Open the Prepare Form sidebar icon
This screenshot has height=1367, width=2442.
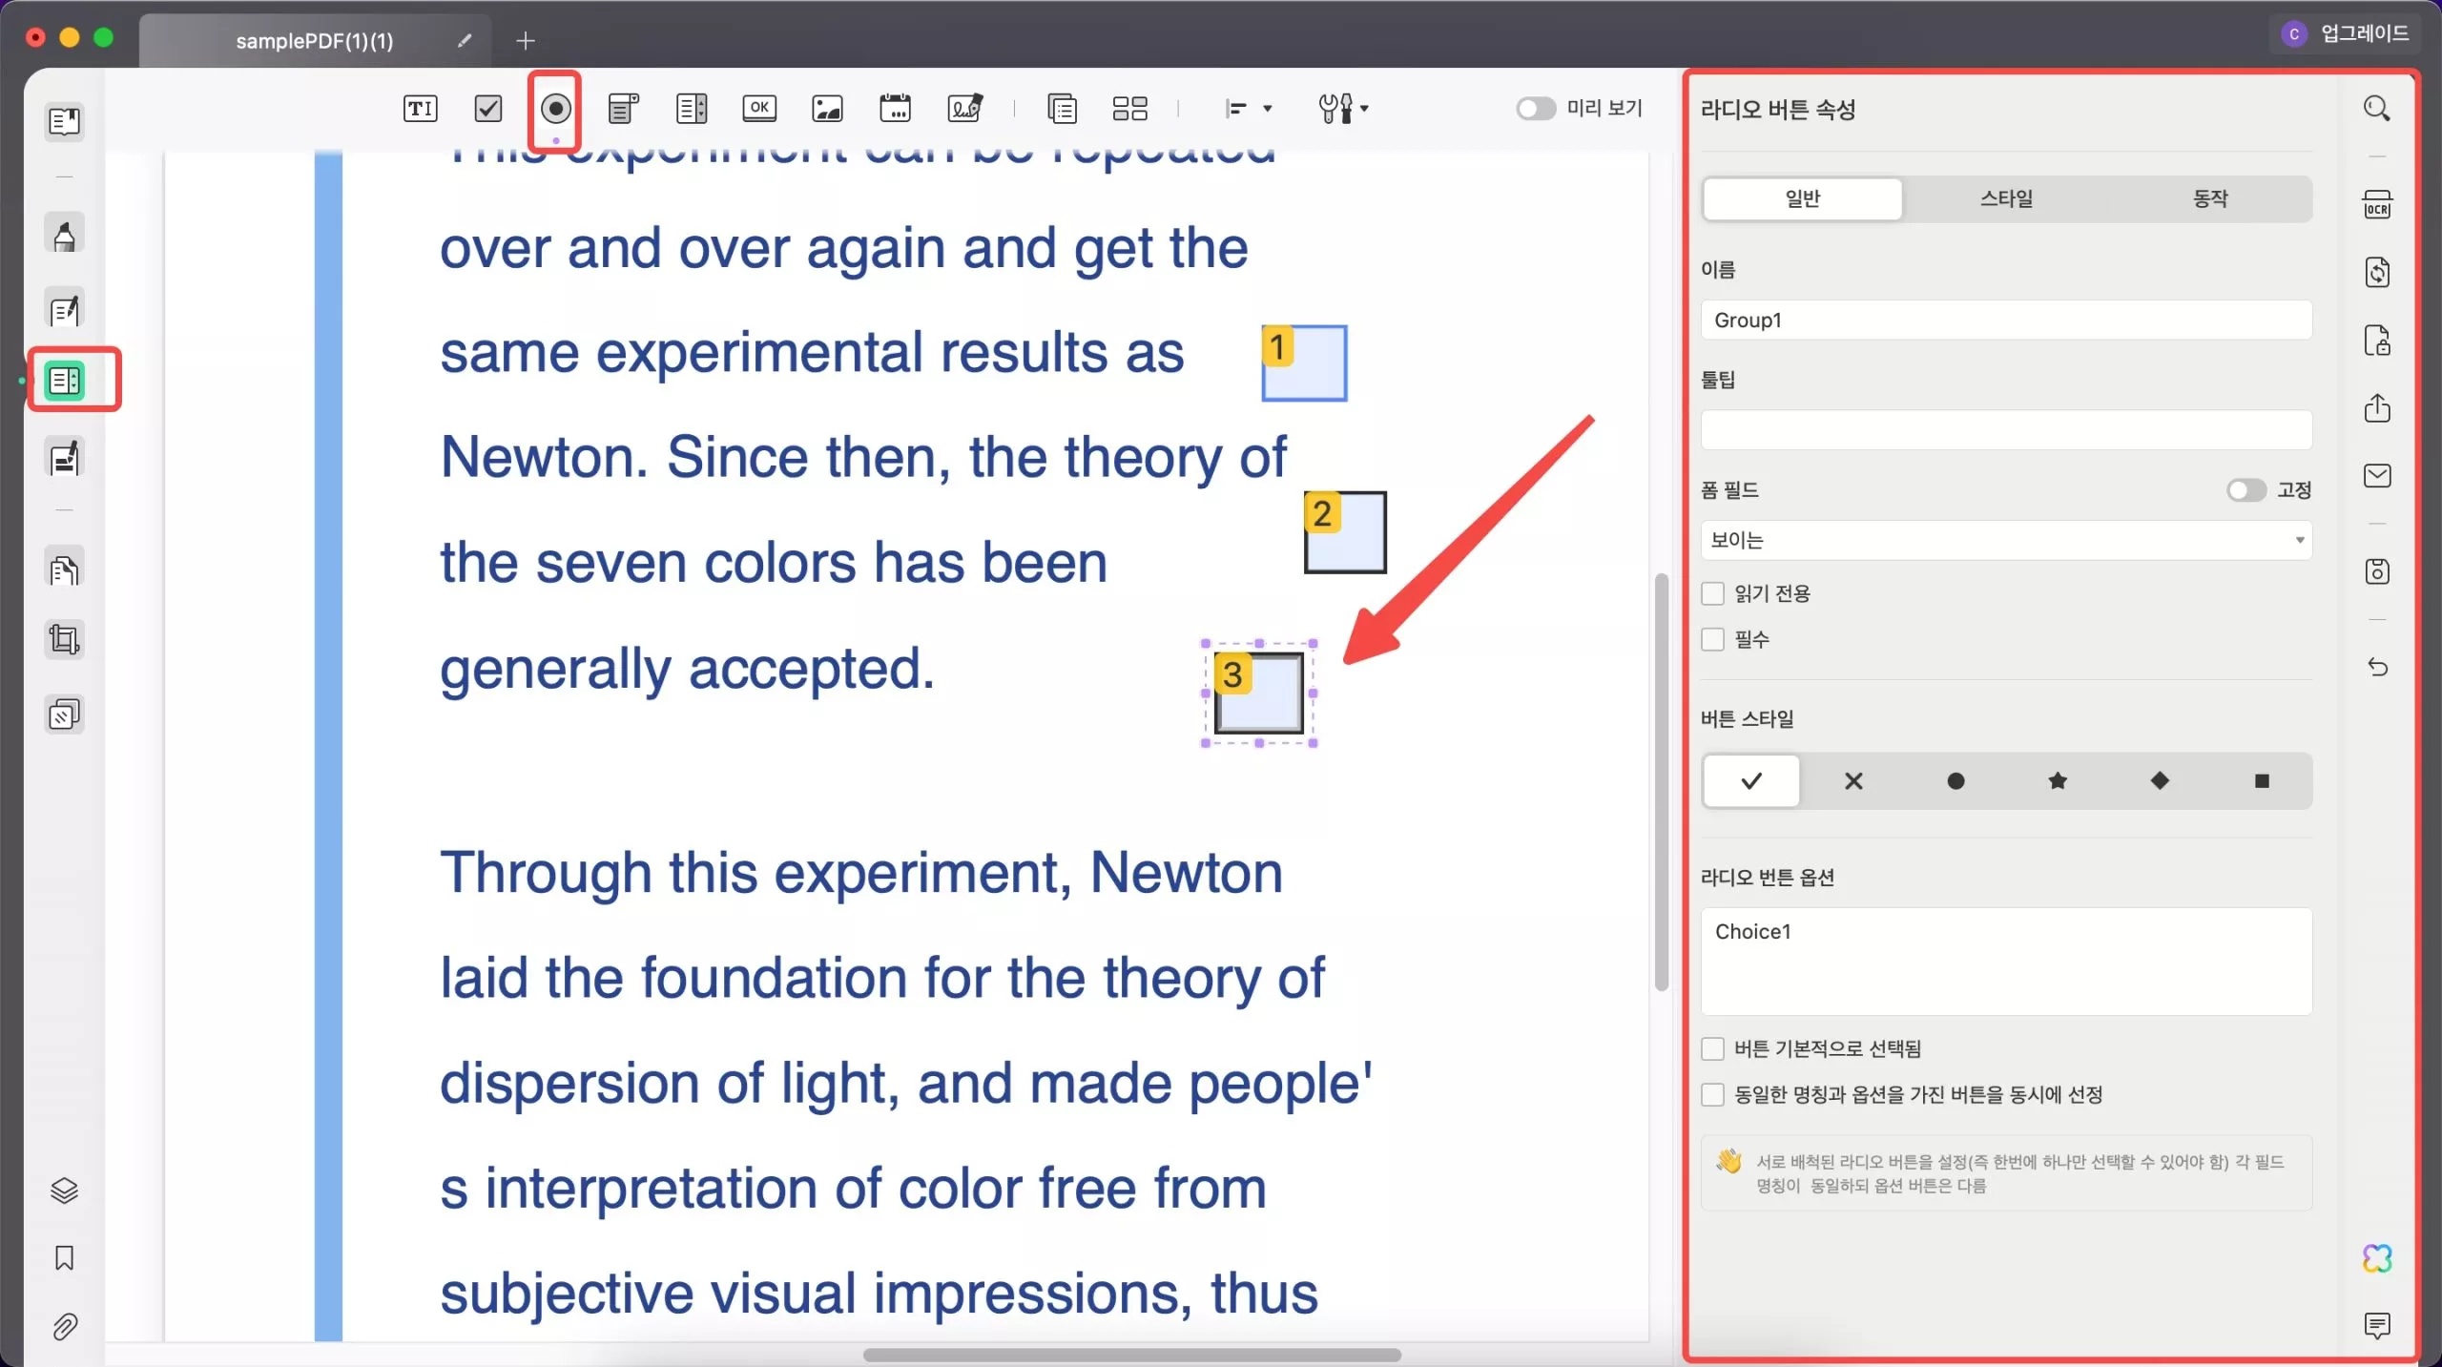[x=65, y=381]
